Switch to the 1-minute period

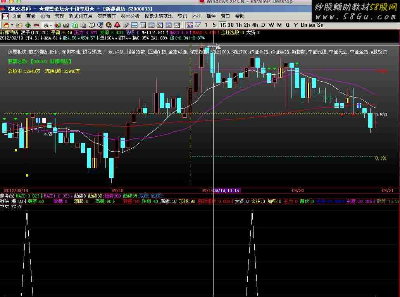pyautogui.click(x=206, y=25)
